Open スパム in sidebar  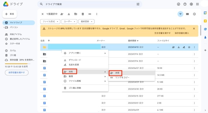pyautogui.click(x=13, y=51)
